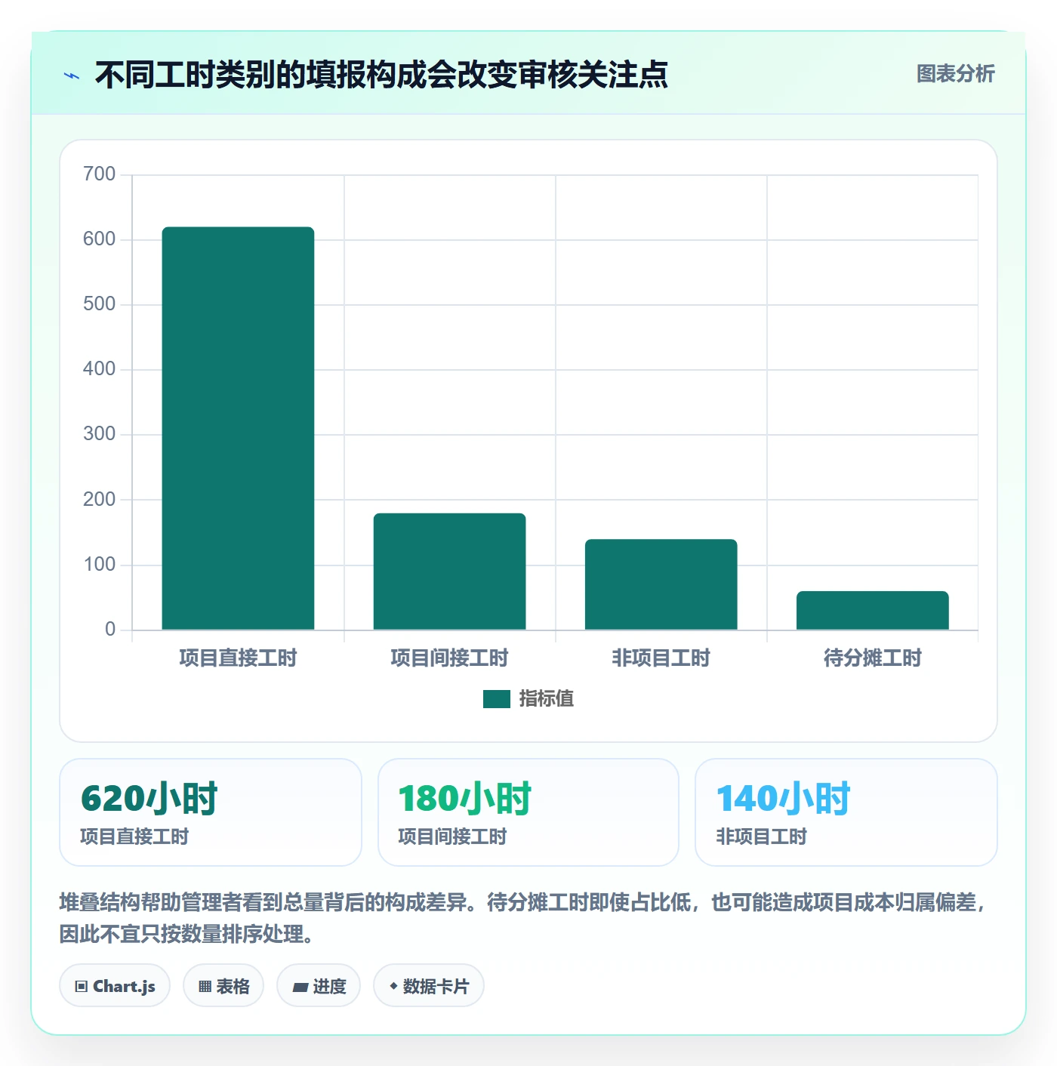Select the 表格 tag chip
The image size is (1057, 1066).
223,986
